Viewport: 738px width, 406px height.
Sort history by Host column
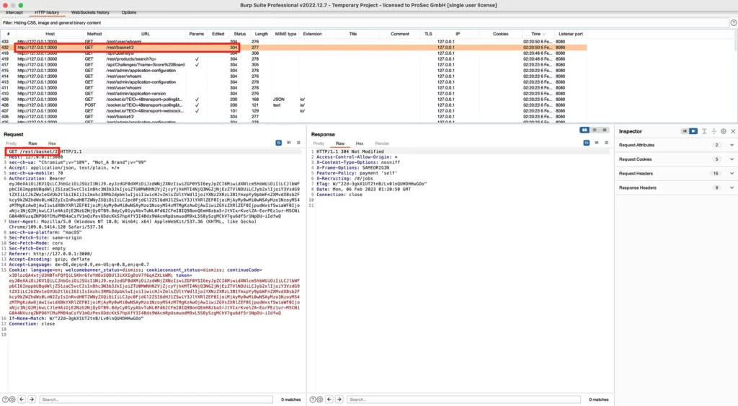coord(50,34)
